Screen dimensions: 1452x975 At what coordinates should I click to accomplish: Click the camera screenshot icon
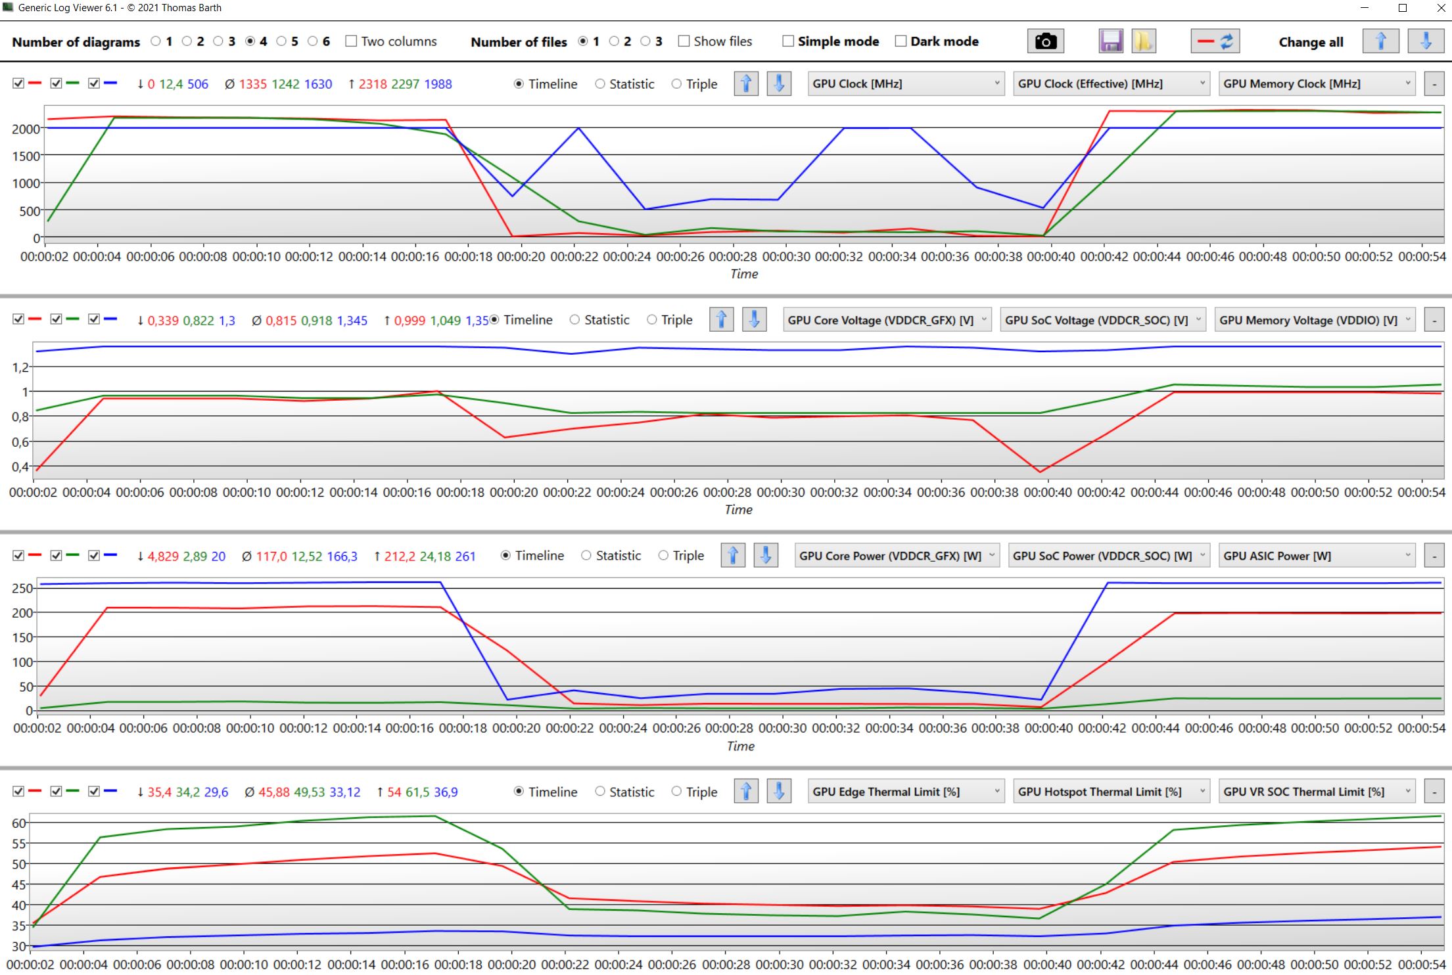click(x=1045, y=41)
